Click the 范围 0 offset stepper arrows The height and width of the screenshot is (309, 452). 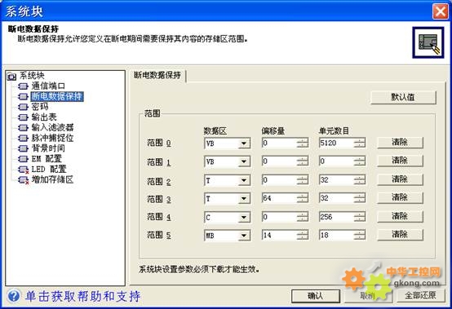pos(302,143)
